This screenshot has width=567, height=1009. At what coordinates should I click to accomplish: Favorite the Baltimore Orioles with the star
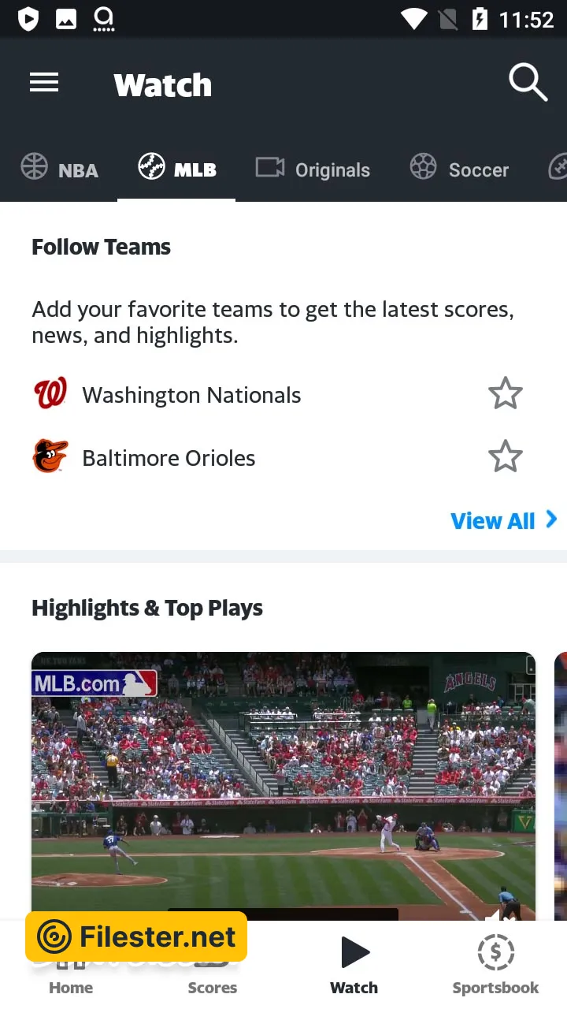pyautogui.click(x=505, y=456)
